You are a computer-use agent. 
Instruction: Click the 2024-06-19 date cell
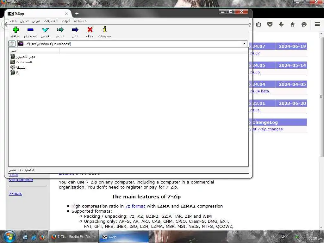[x=292, y=46]
